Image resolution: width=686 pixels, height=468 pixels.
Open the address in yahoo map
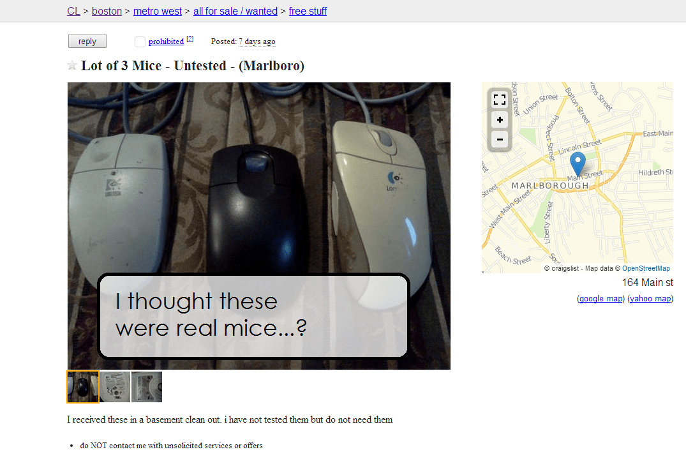[650, 299]
